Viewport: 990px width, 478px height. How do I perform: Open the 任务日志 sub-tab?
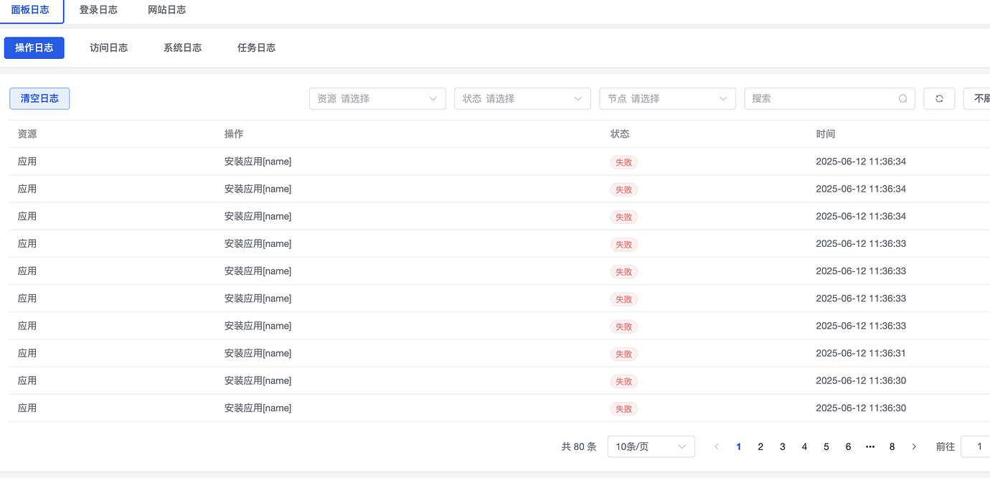pos(256,48)
